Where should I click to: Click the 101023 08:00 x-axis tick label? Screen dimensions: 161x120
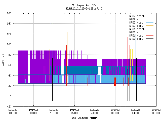pyautogui.click(x=156, y=111)
